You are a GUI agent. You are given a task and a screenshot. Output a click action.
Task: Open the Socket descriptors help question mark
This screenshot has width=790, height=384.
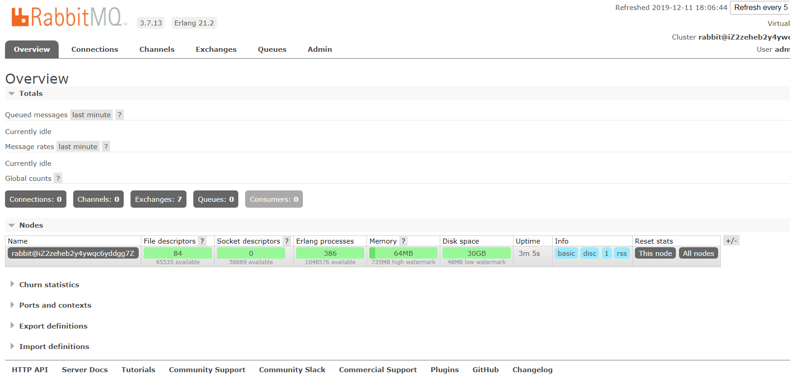287,241
